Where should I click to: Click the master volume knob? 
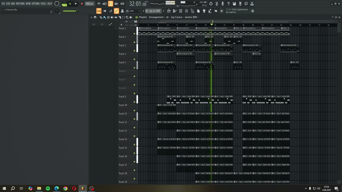coord(57,4)
